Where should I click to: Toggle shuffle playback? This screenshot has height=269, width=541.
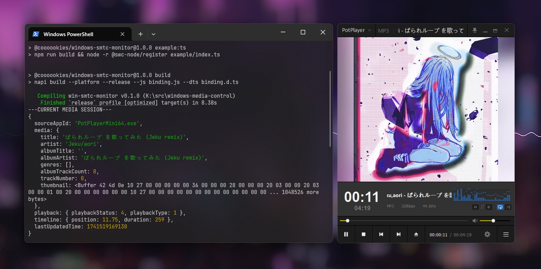(508, 207)
